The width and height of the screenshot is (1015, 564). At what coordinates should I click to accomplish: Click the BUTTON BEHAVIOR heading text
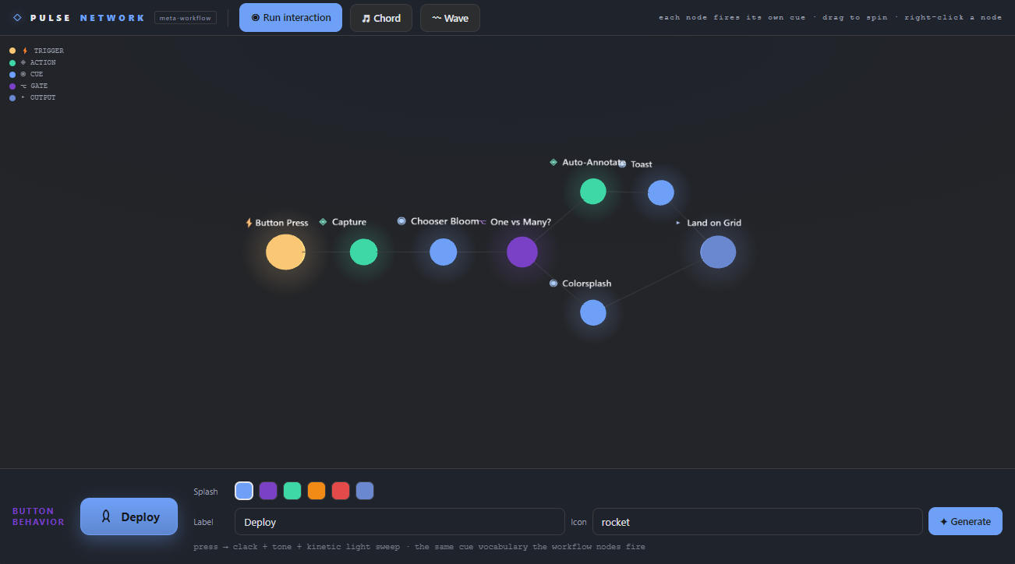coord(38,516)
